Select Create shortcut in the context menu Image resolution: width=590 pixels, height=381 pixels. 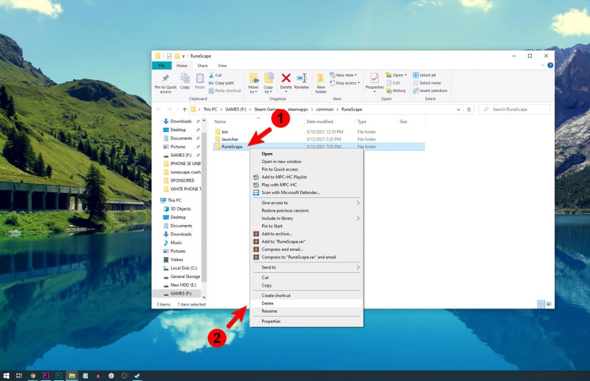tap(307, 295)
